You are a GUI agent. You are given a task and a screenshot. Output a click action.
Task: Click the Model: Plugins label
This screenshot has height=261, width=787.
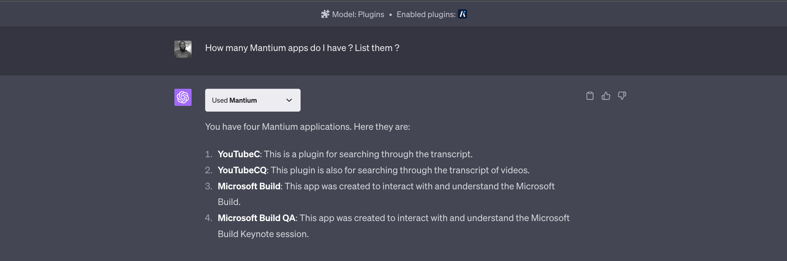(358, 14)
